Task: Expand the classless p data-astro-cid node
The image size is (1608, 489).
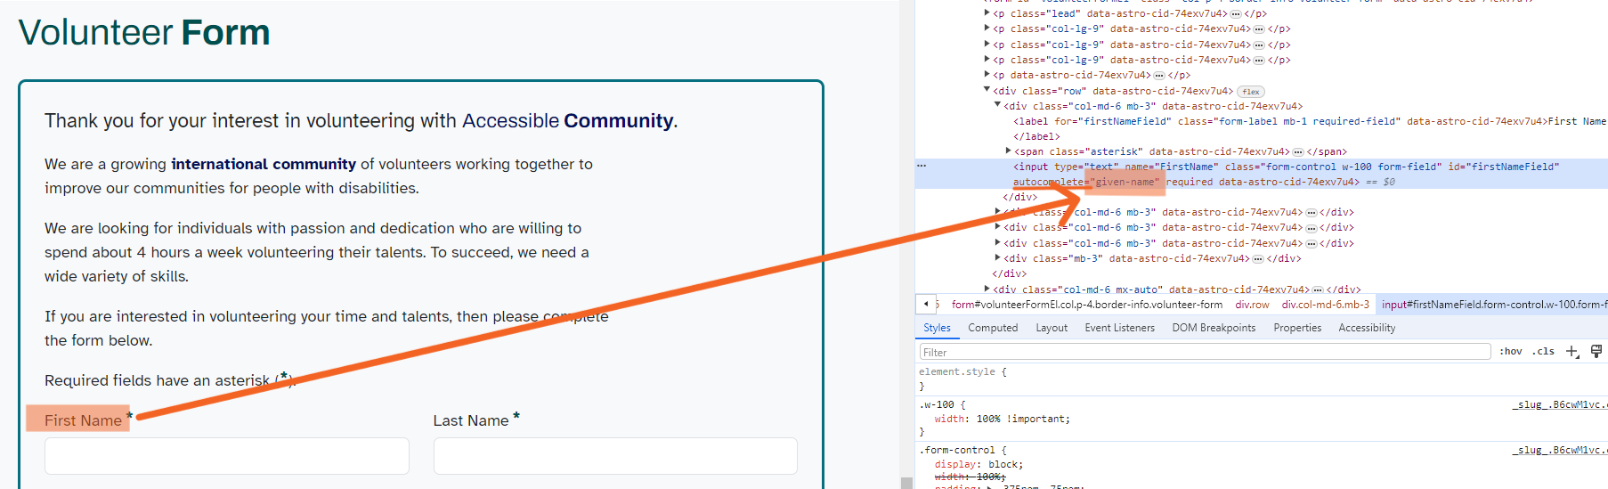Action: click(x=987, y=75)
